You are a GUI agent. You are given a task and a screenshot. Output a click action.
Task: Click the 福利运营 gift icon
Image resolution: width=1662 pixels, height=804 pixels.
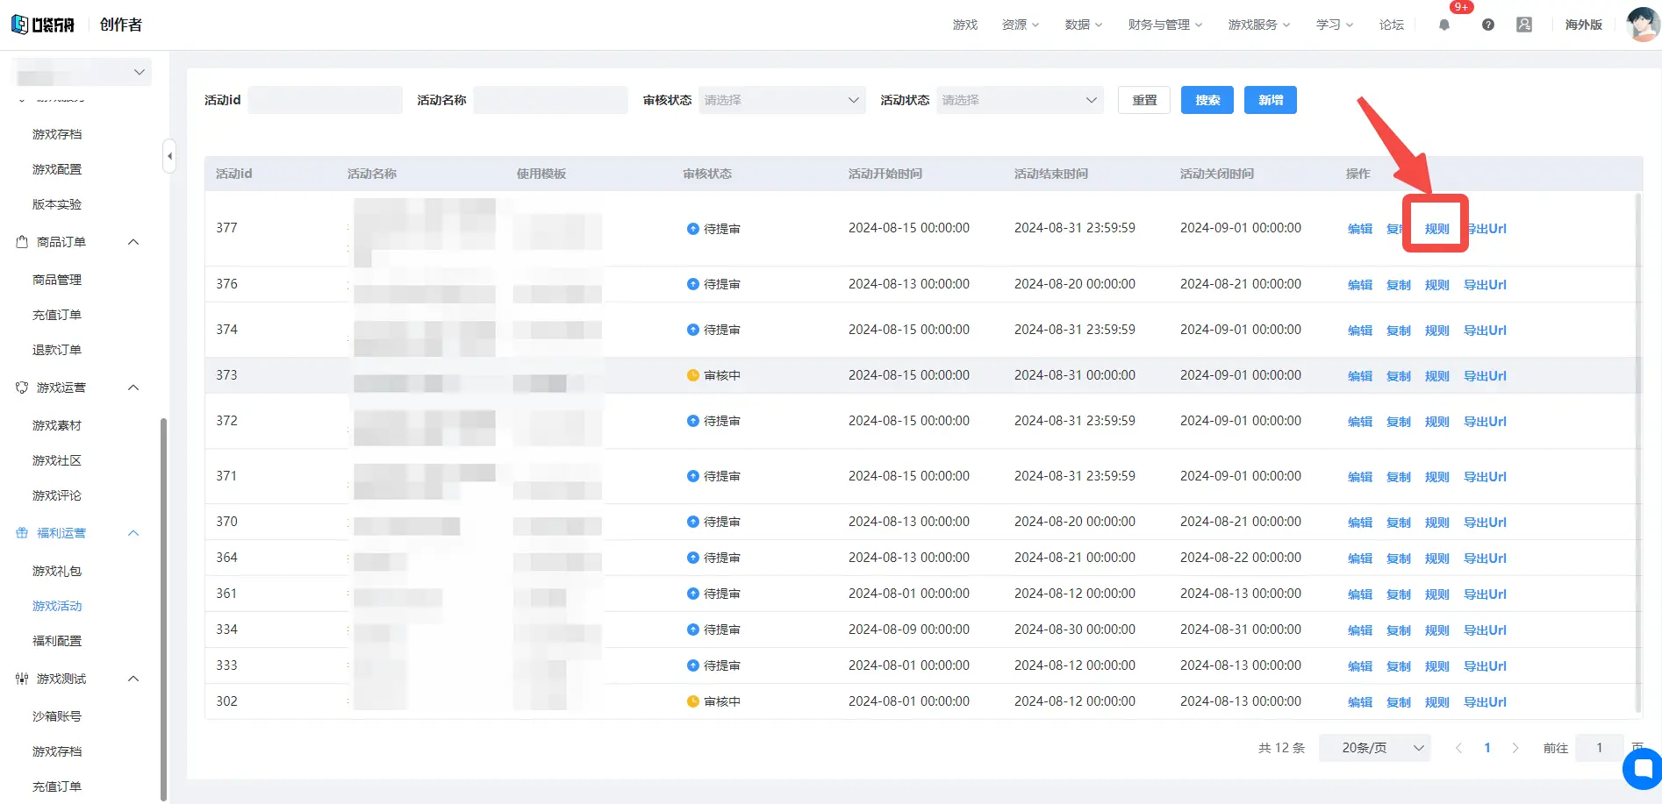[22, 533]
